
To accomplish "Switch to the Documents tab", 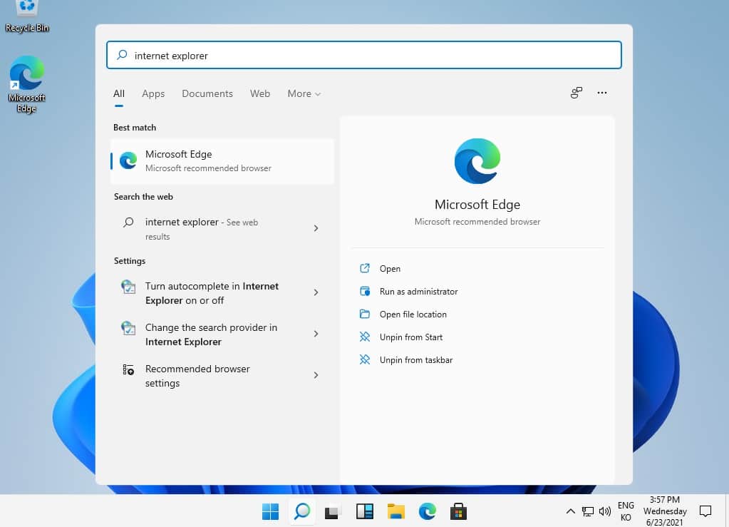I will click(x=207, y=93).
